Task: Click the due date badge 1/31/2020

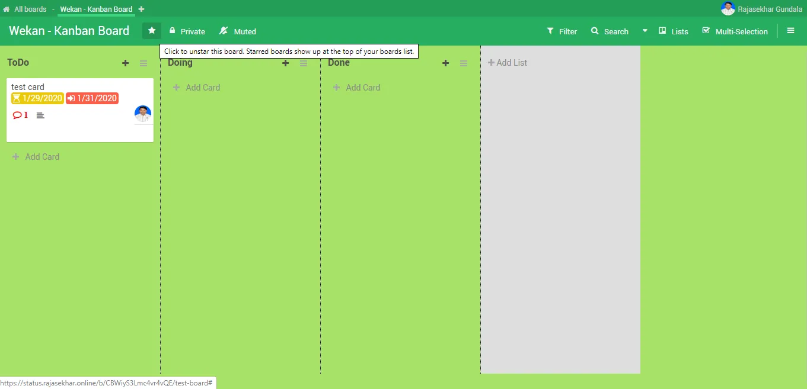Action: click(92, 98)
